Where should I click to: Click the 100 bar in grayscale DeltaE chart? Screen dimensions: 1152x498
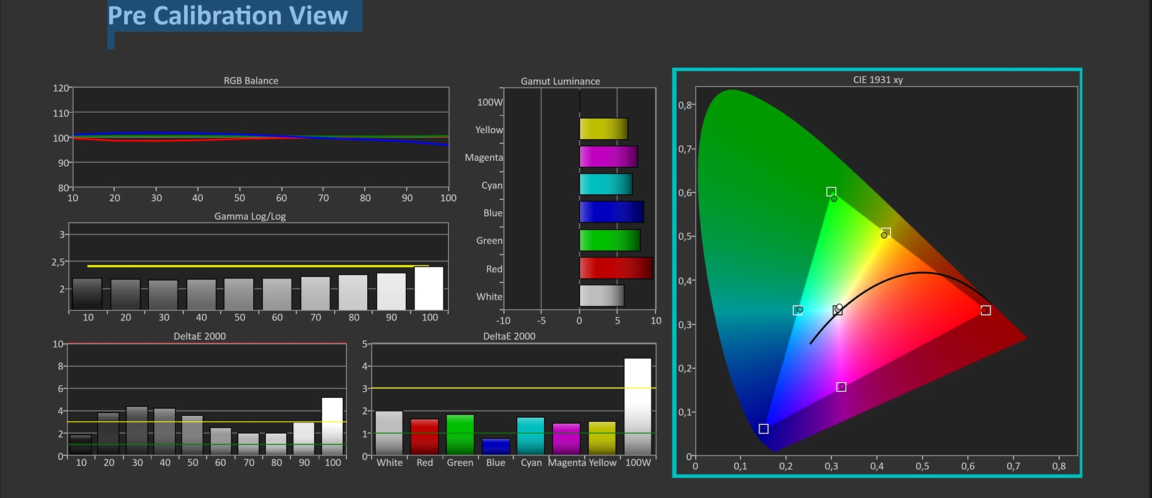(332, 426)
